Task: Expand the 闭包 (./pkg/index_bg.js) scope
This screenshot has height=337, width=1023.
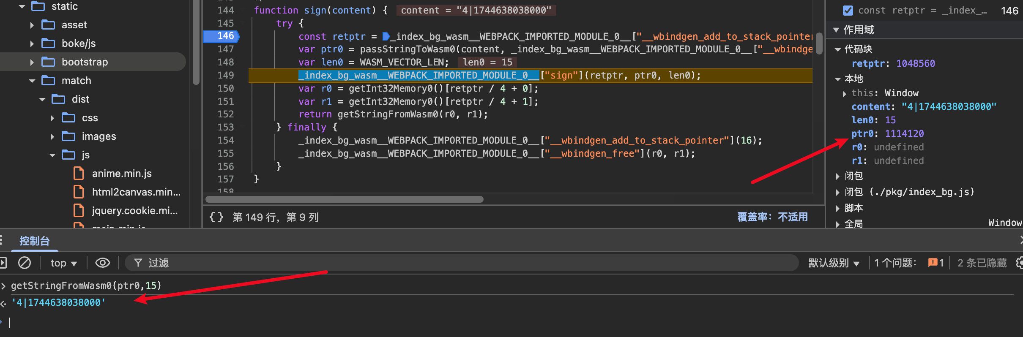Action: (x=838, y=192)
